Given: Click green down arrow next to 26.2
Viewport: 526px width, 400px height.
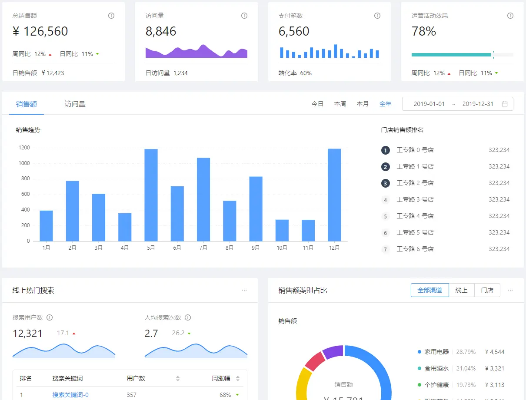Looking at the screenshot, I should tap(189, 334).
